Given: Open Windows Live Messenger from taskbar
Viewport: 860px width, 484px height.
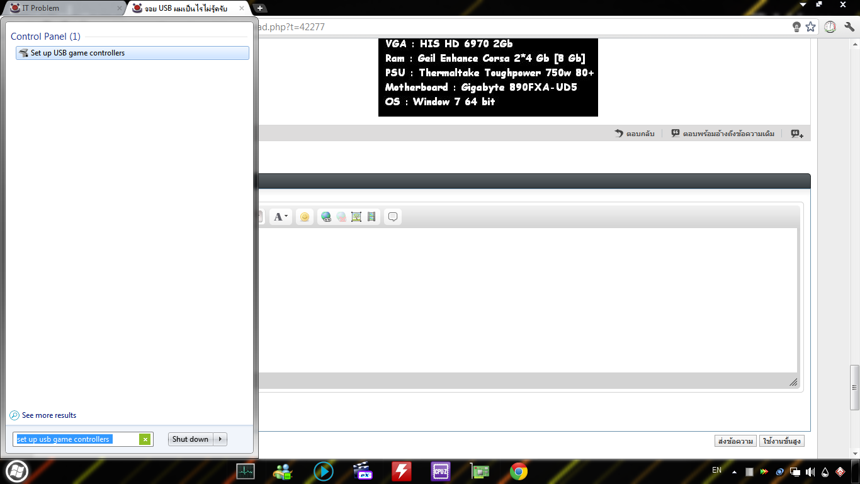Looking at the screenshot, I should click(283, 471).
